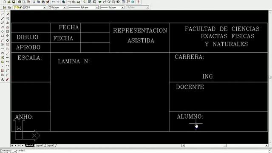The width and height of the screenshot is (272, 153).
Task: Click the Undo arrow icon
Action: (x=54, y=2)
